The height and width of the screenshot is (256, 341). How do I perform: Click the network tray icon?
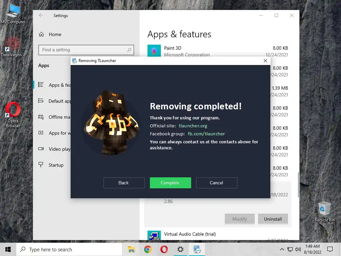tap(290, 249)
